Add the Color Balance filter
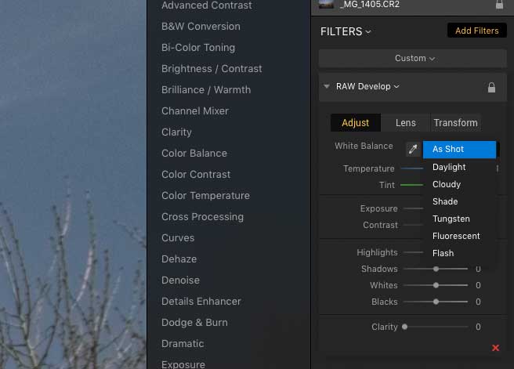Image resolution: width=514 pixels, height=369 pixels. (x=194, y=154)
